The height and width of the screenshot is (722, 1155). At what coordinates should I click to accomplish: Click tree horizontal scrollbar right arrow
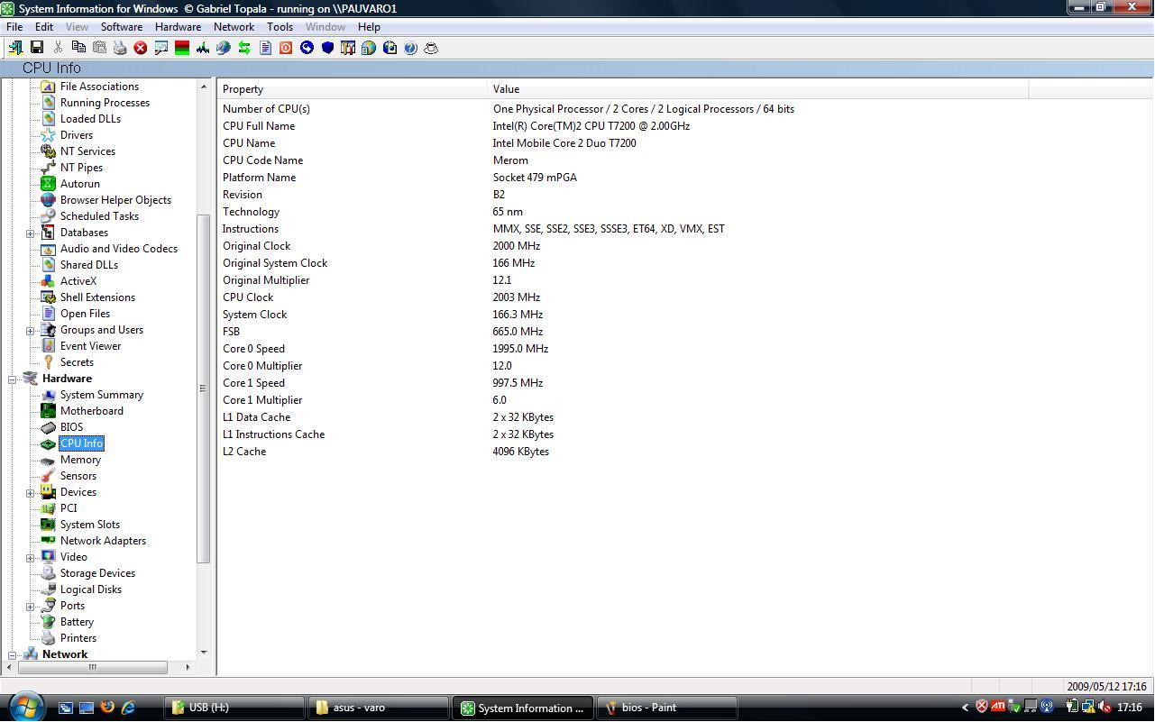188,667
